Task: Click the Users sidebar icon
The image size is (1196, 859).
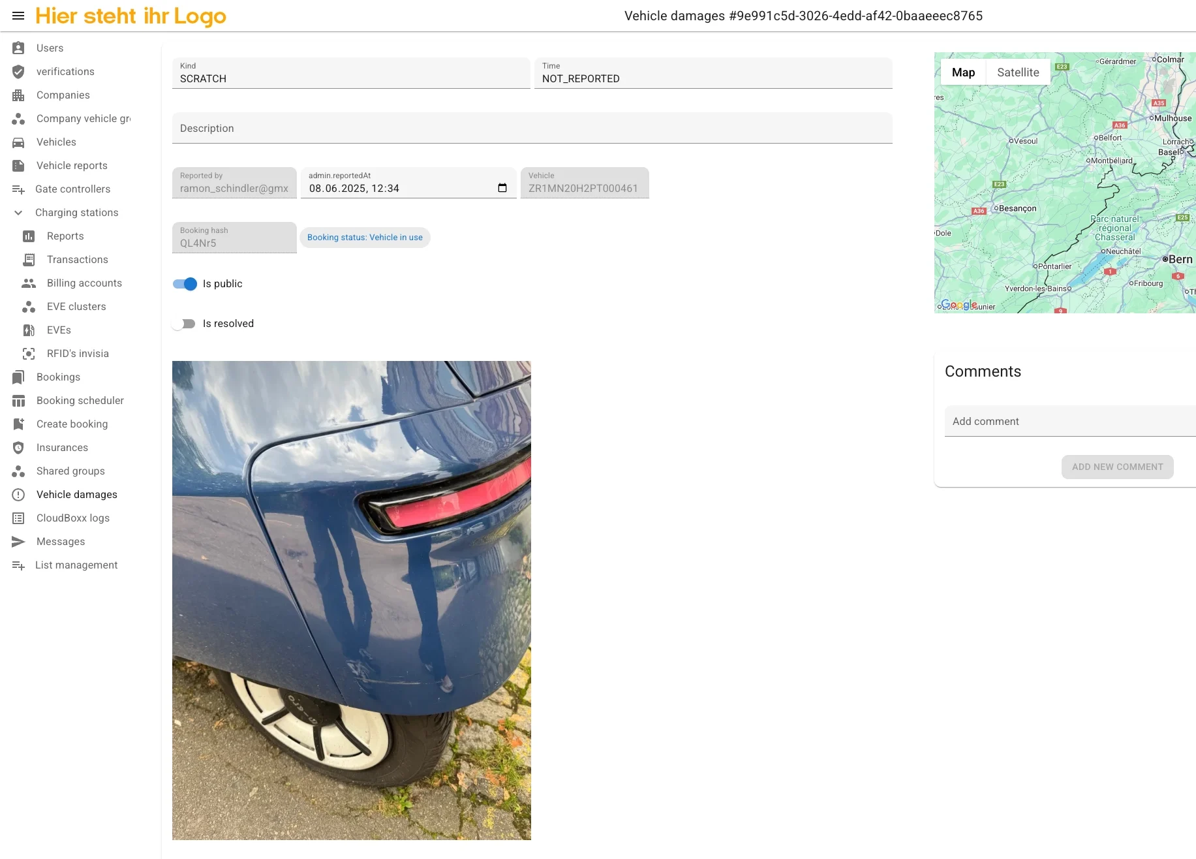Action: (x=18, y=48)
